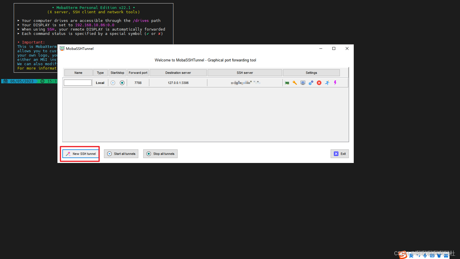
Task: Click DISPLAY address 192.168.10.86:0.0 in terminal
Action: [x=95, y=25]
